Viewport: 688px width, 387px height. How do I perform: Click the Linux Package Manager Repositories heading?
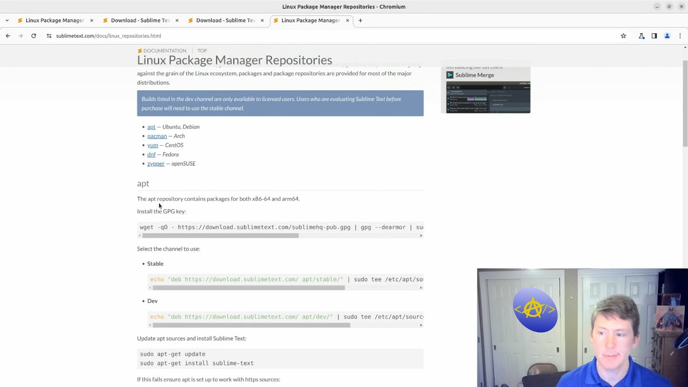[x=234, y=60]
